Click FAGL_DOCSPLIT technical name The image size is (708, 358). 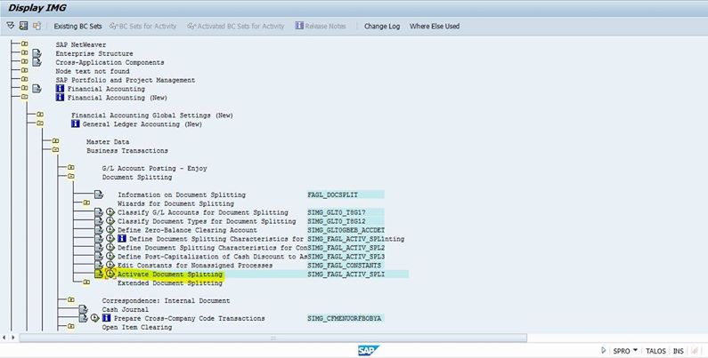pyautogui.click(x=333, y=195)
